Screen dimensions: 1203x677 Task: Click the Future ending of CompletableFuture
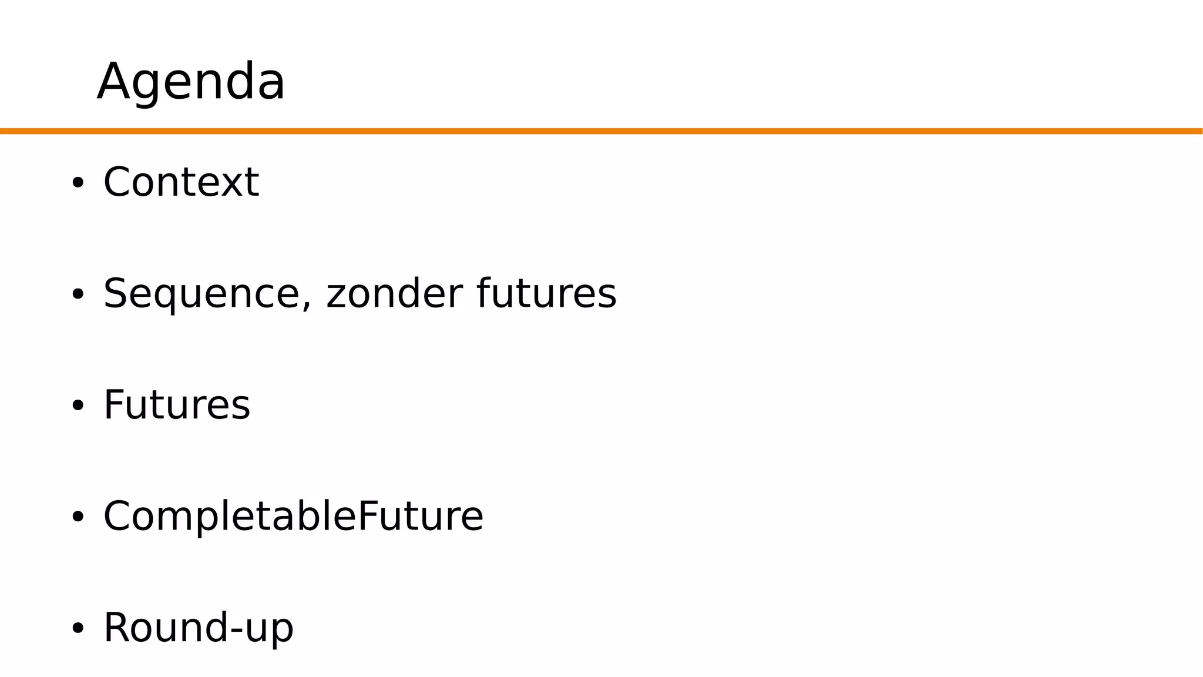420,517
